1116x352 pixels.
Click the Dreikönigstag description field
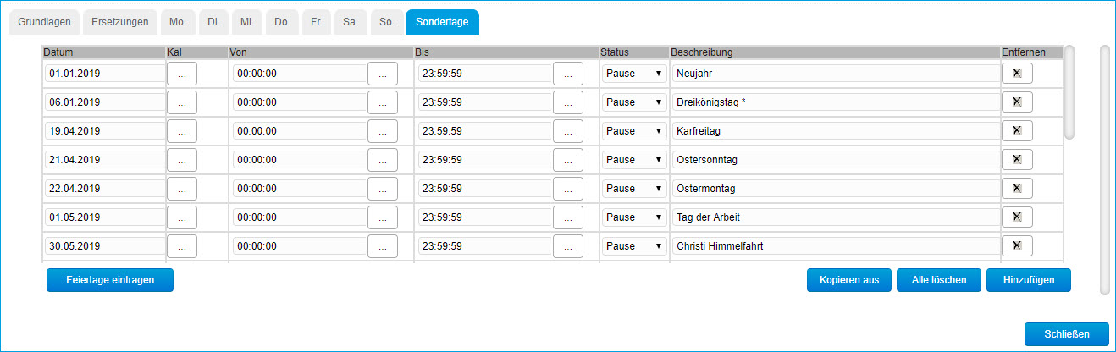(x=835, y=102)
